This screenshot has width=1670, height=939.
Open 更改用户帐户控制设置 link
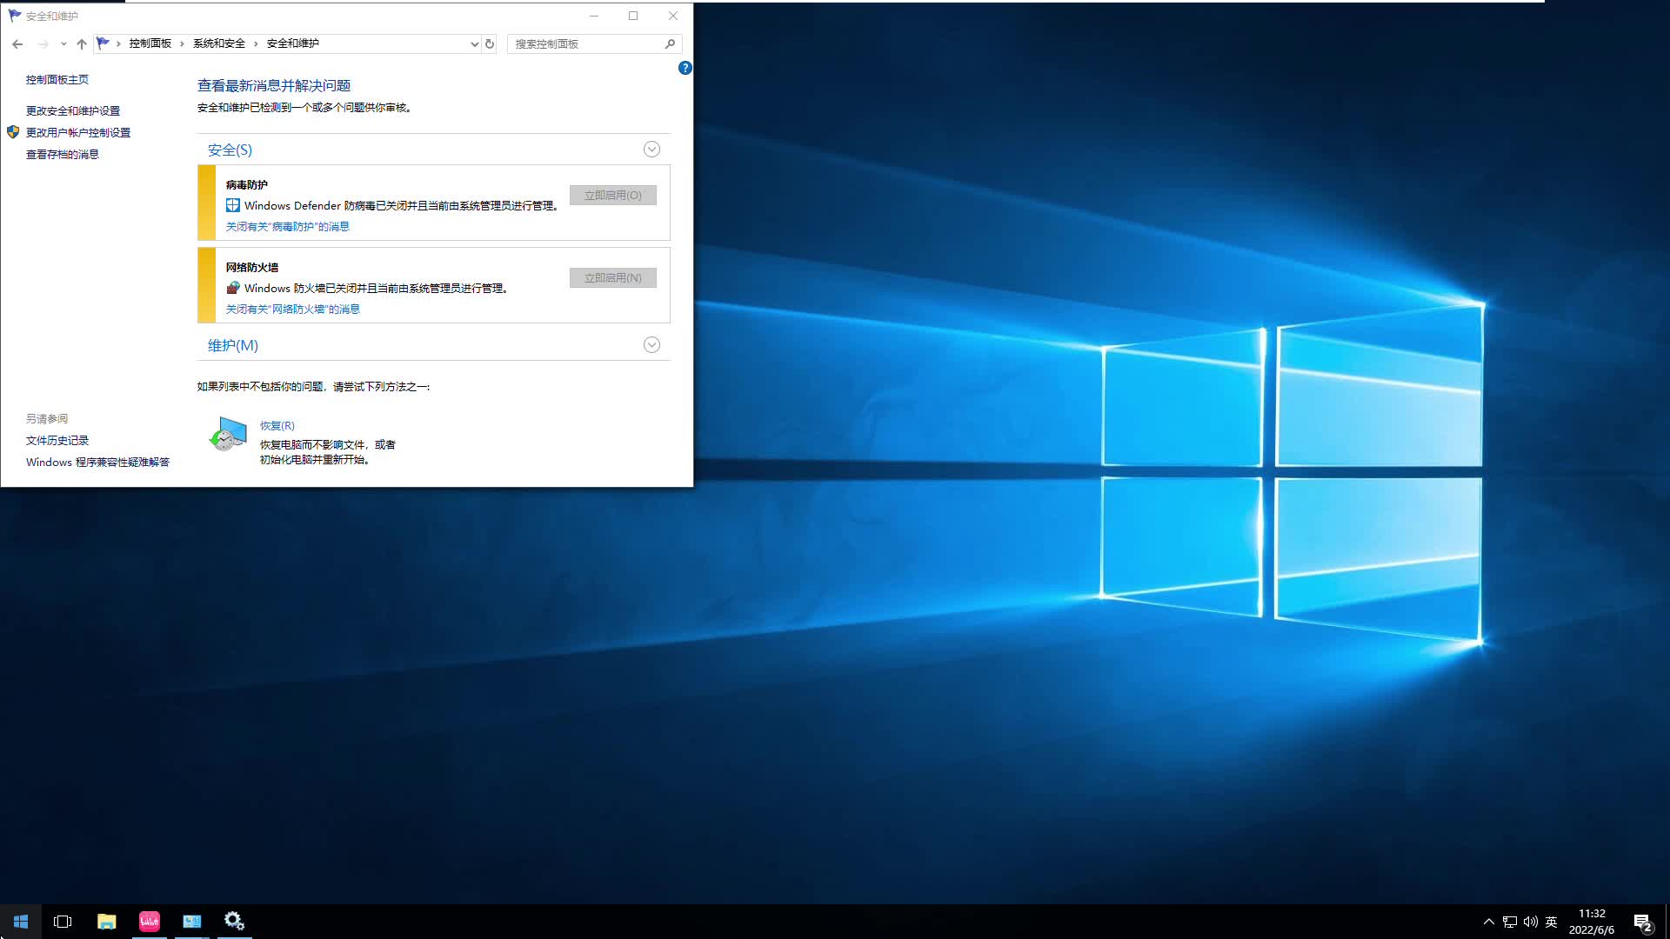pos(78,132)
